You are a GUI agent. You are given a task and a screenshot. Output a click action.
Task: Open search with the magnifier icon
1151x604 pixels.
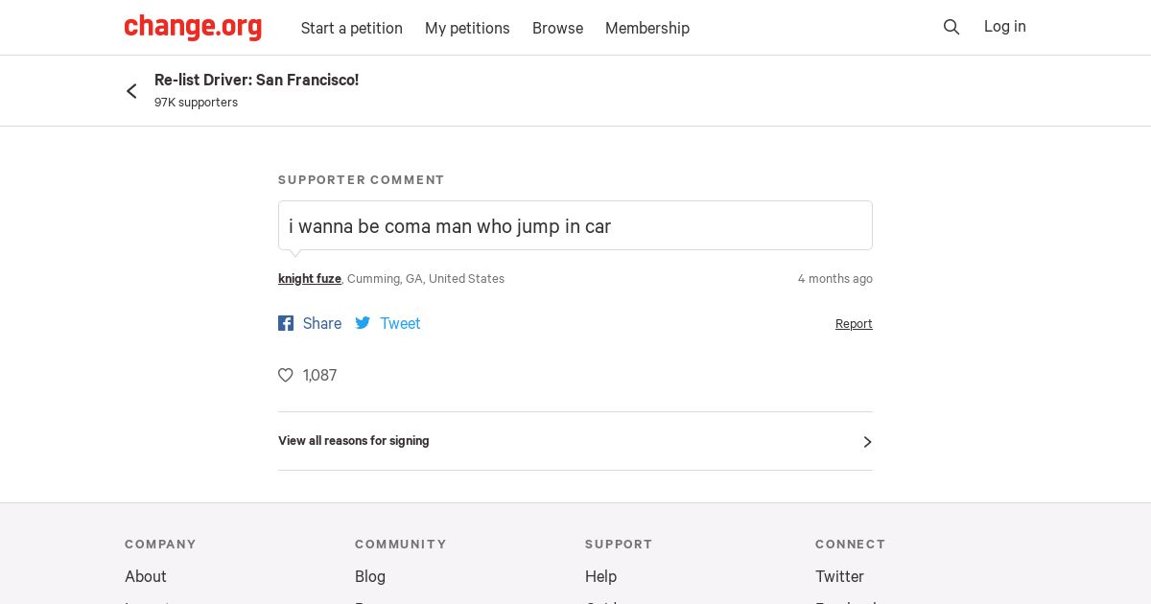(x=951, y=27)
